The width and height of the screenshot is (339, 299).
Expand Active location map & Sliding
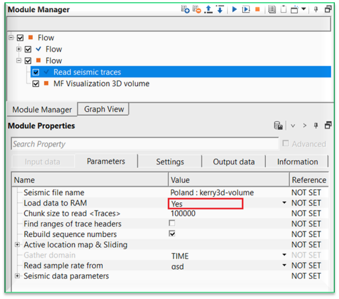[x=18, y=245]
